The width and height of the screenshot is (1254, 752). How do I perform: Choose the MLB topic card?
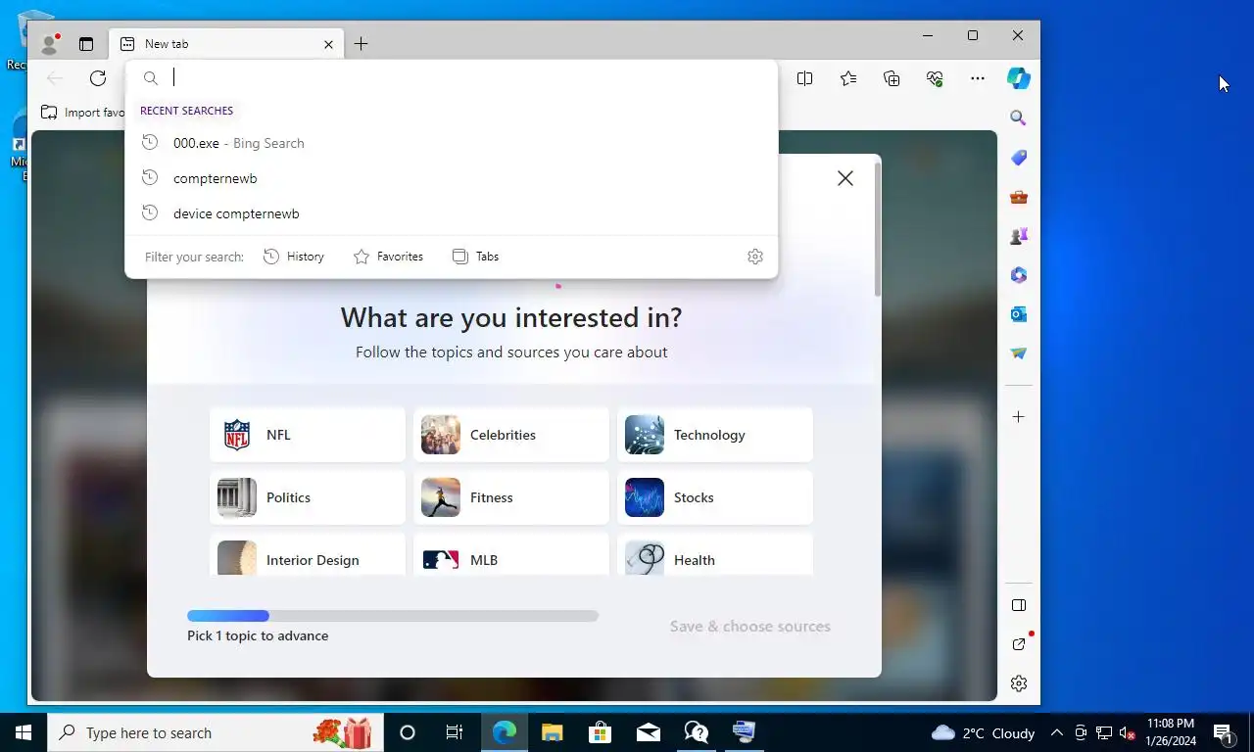(511, 554)
